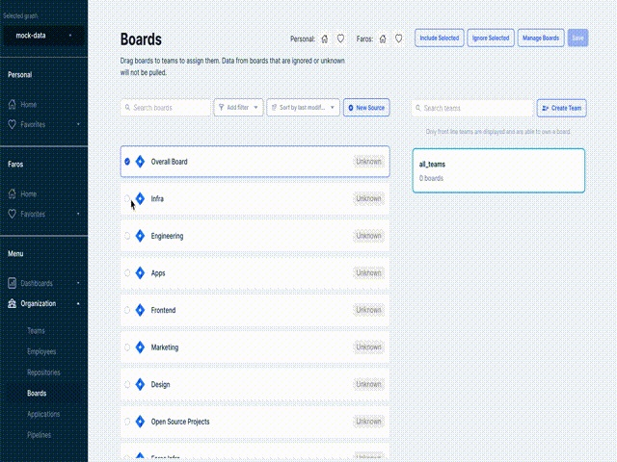
Task: Select the Frontend board radio
Action: (x=127, y=310)
